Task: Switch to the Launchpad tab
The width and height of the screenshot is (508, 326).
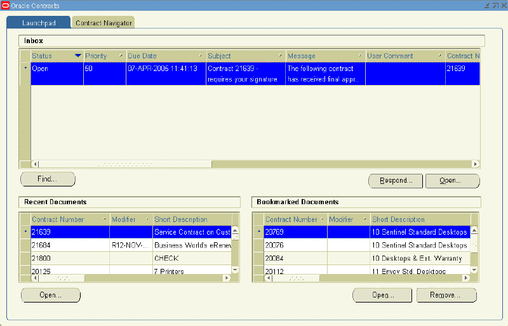Action: 39,23
